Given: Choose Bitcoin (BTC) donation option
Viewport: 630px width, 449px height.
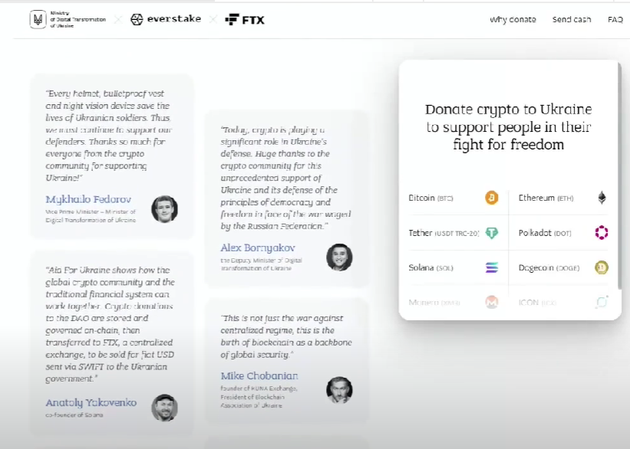Looking at the screenshot, I should [454, 198].
